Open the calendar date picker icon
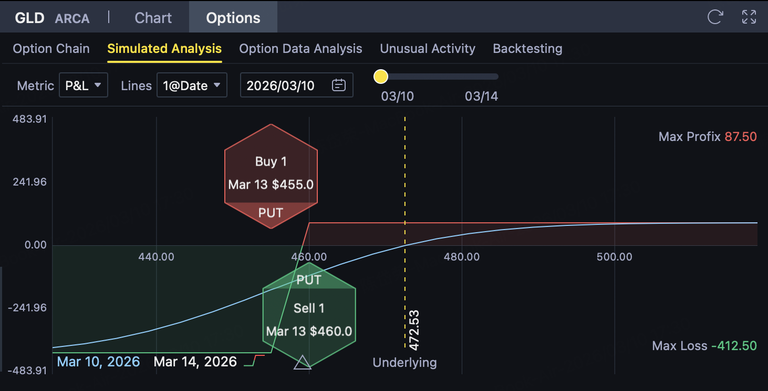 point(339,85)
